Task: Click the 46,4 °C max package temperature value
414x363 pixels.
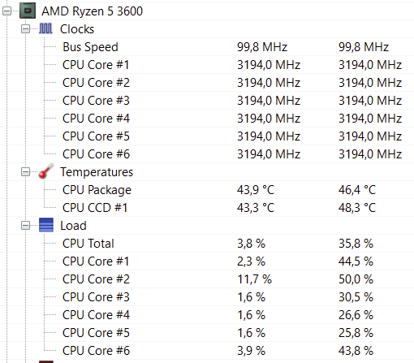Action: 357,190
